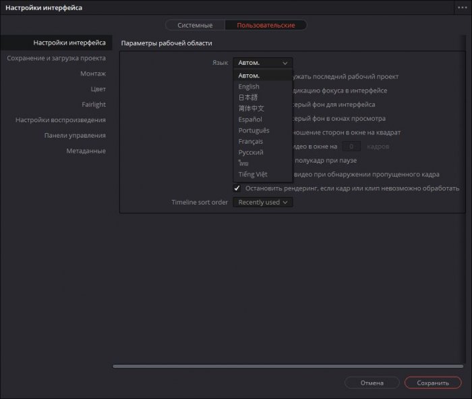
Task: Open the three-dot options menu icon
Action: click(x=462, y=7)
